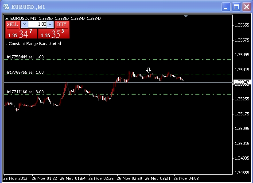253x183 pixels.
Task: Click the 26 Nov 01:54 time marker
Action: pyautogui.click(x=73, y=179)
